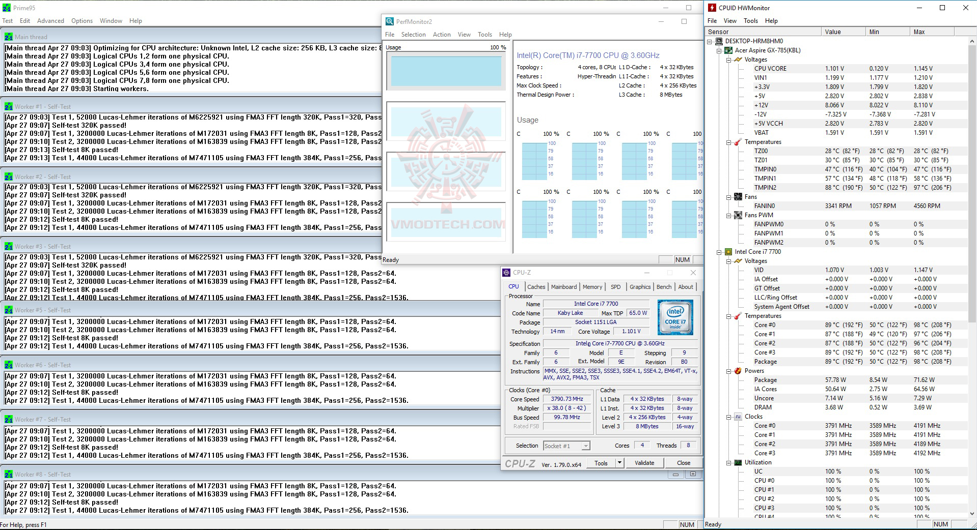
Task: Switch to the Memory tab in CPU-Z
Action: click(592, 287)
